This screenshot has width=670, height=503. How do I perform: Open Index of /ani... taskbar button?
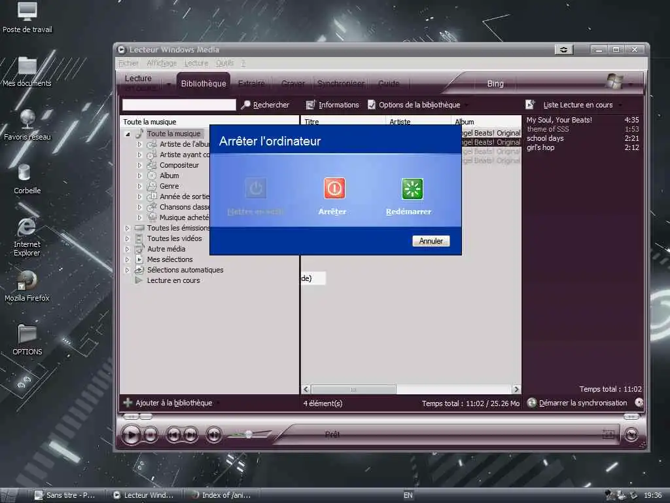[222, 495]
